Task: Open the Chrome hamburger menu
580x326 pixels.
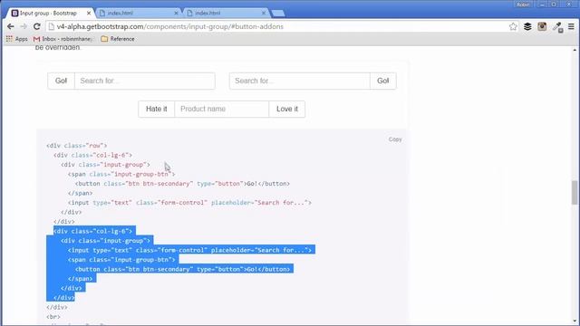Action: coord(571,26)
